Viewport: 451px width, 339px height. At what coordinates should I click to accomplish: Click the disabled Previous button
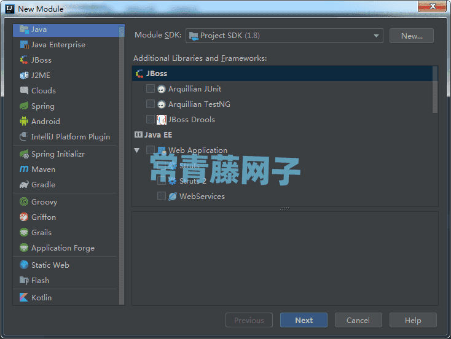click(249, 320)
